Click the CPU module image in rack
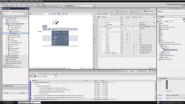This screenshot has height=104, width=185. point(62,38)
